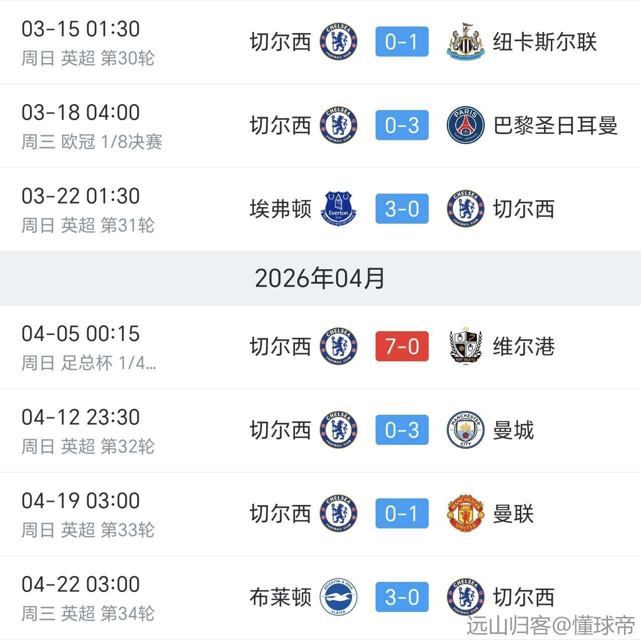Viewport: 641px width, 643px height.
Task: Select the Port Vale crest
Action: tap(465, 346)
